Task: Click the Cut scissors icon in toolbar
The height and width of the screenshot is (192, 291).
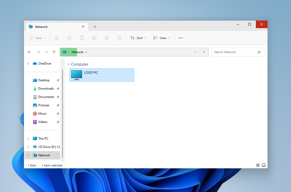Action: (57, 38)
